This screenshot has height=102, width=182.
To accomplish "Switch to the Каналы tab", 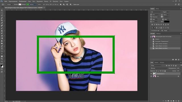I will 156,62.
